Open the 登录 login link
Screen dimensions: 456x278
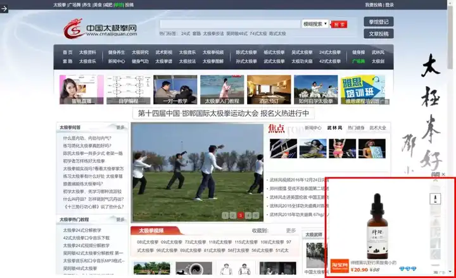389,5
